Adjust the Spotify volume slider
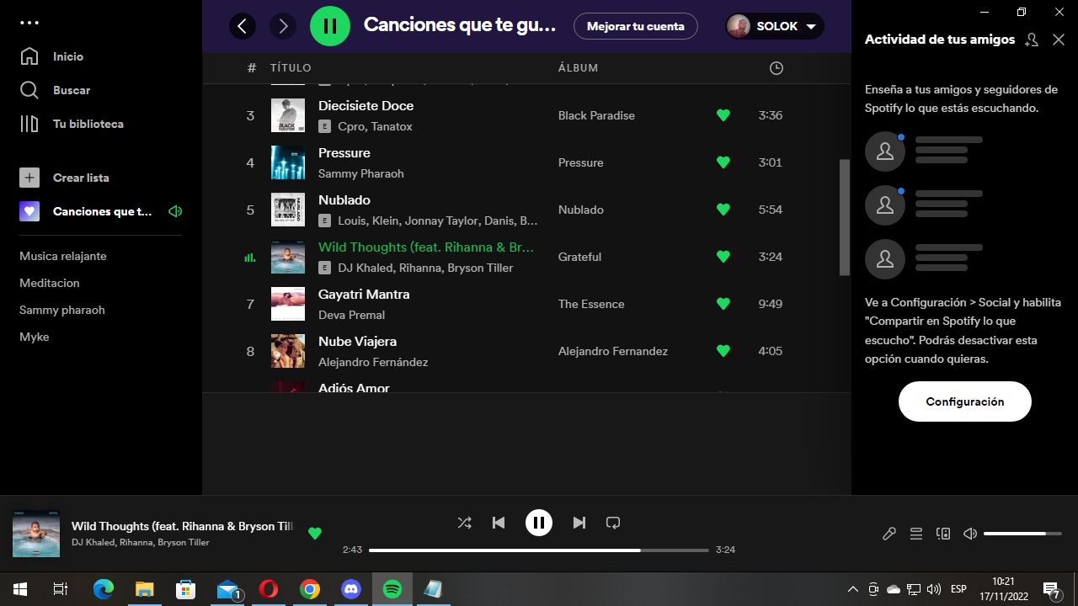Image resolution: width=1078 pixels, height=606 pixels. 1022,534
